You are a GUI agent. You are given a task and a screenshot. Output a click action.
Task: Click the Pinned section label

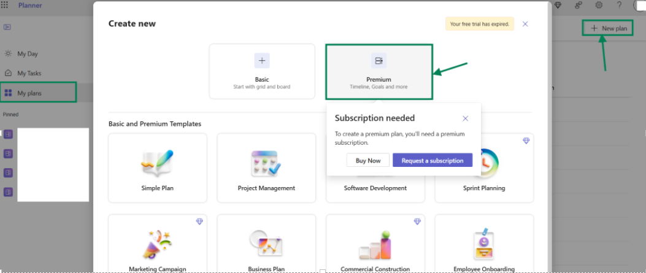pyautogui.click(x=10, y=115)
